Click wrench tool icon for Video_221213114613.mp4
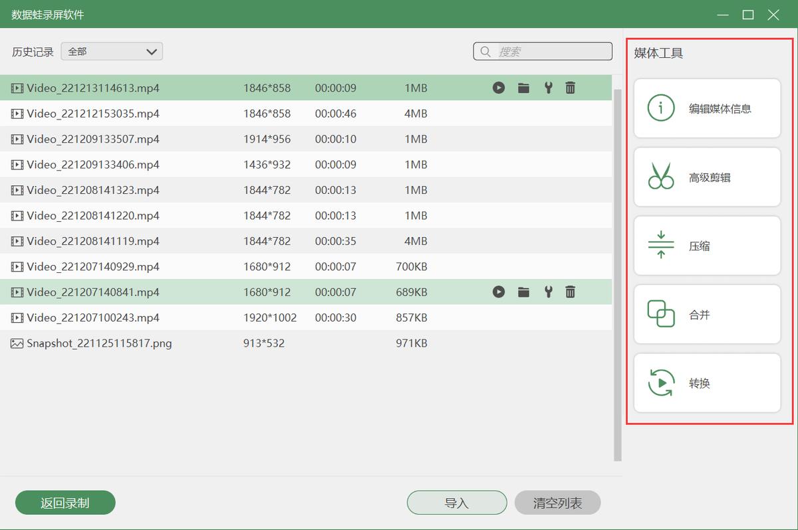 pyautogui.click(x=548, y=88)
